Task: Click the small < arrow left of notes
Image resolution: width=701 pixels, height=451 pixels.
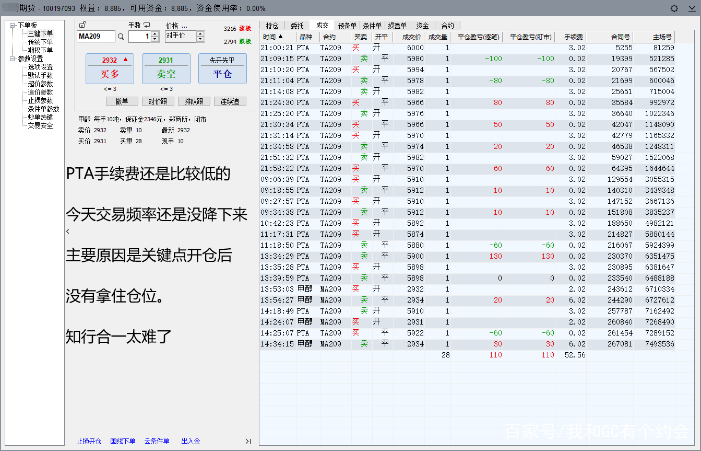Action: [x=67, y=231]
